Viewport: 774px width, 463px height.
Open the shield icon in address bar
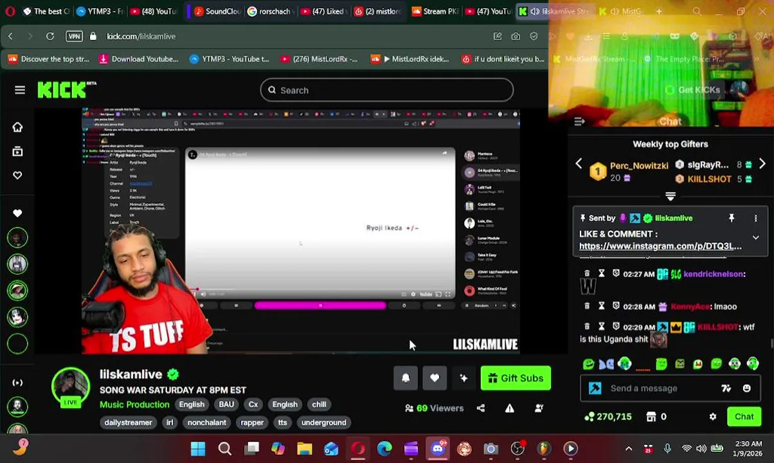coord(534,37)
